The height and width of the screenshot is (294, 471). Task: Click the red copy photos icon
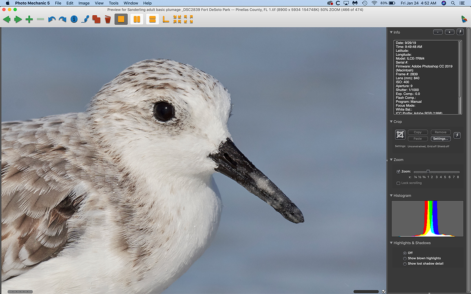96,19
